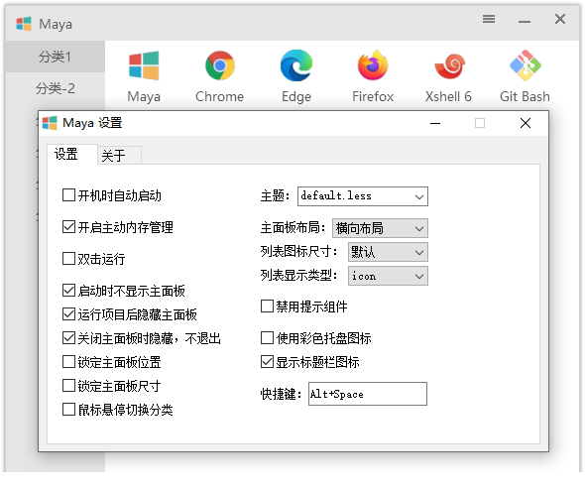This screenshot has height=491, width=585.
Task: Minimize the Maya 设置 dialog
Action: pos(435,123)
